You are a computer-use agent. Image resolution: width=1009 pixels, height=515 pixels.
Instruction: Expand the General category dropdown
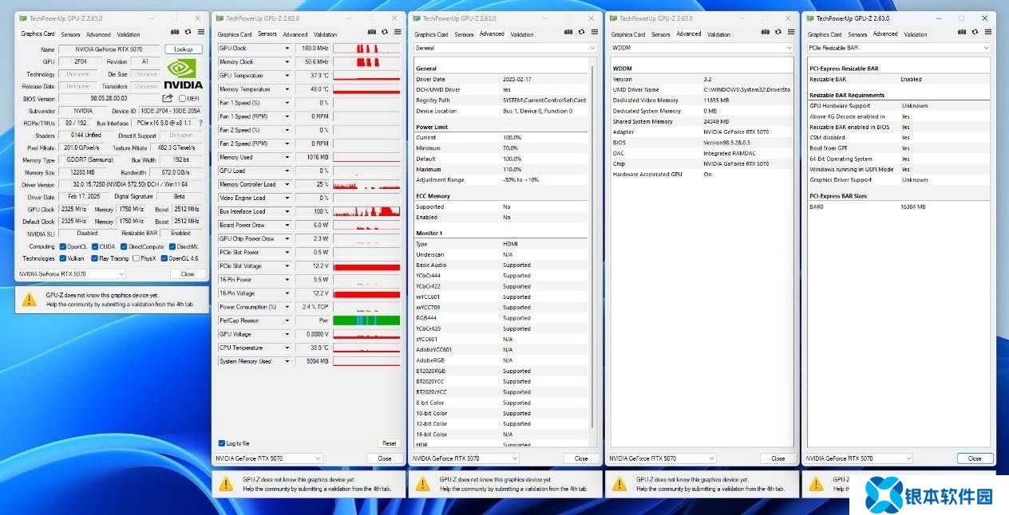[x=504, y=48]
